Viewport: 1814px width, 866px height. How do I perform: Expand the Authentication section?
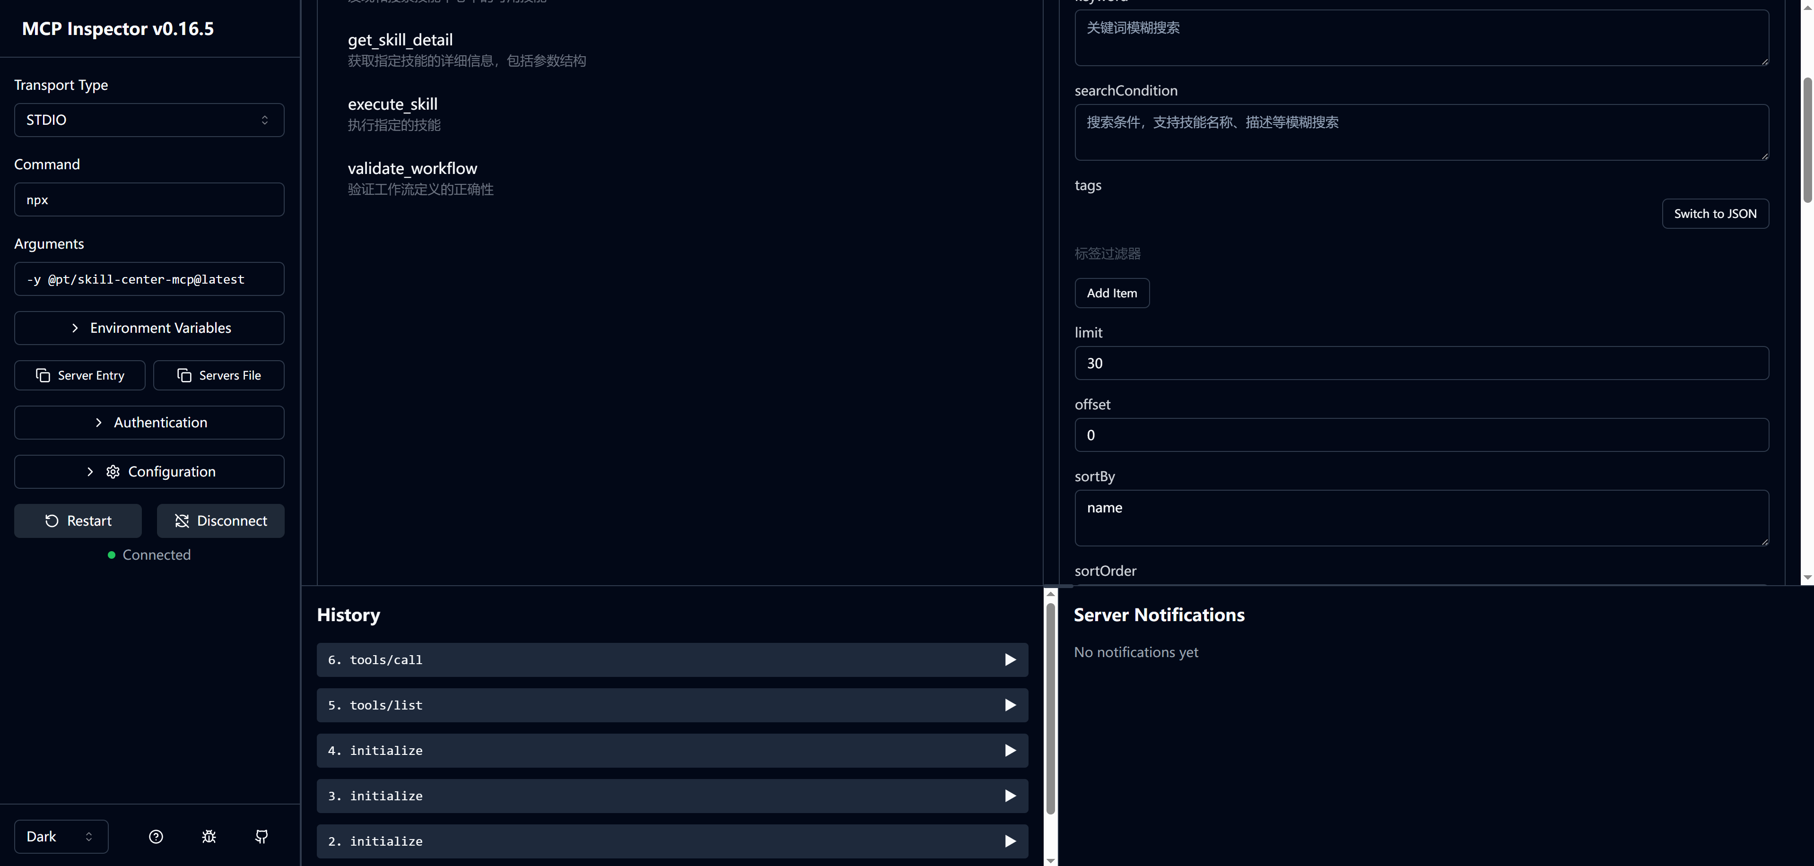[149, 423]
